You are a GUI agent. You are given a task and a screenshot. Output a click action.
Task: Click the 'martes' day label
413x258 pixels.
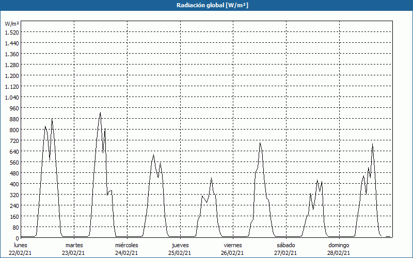[74, 245]
